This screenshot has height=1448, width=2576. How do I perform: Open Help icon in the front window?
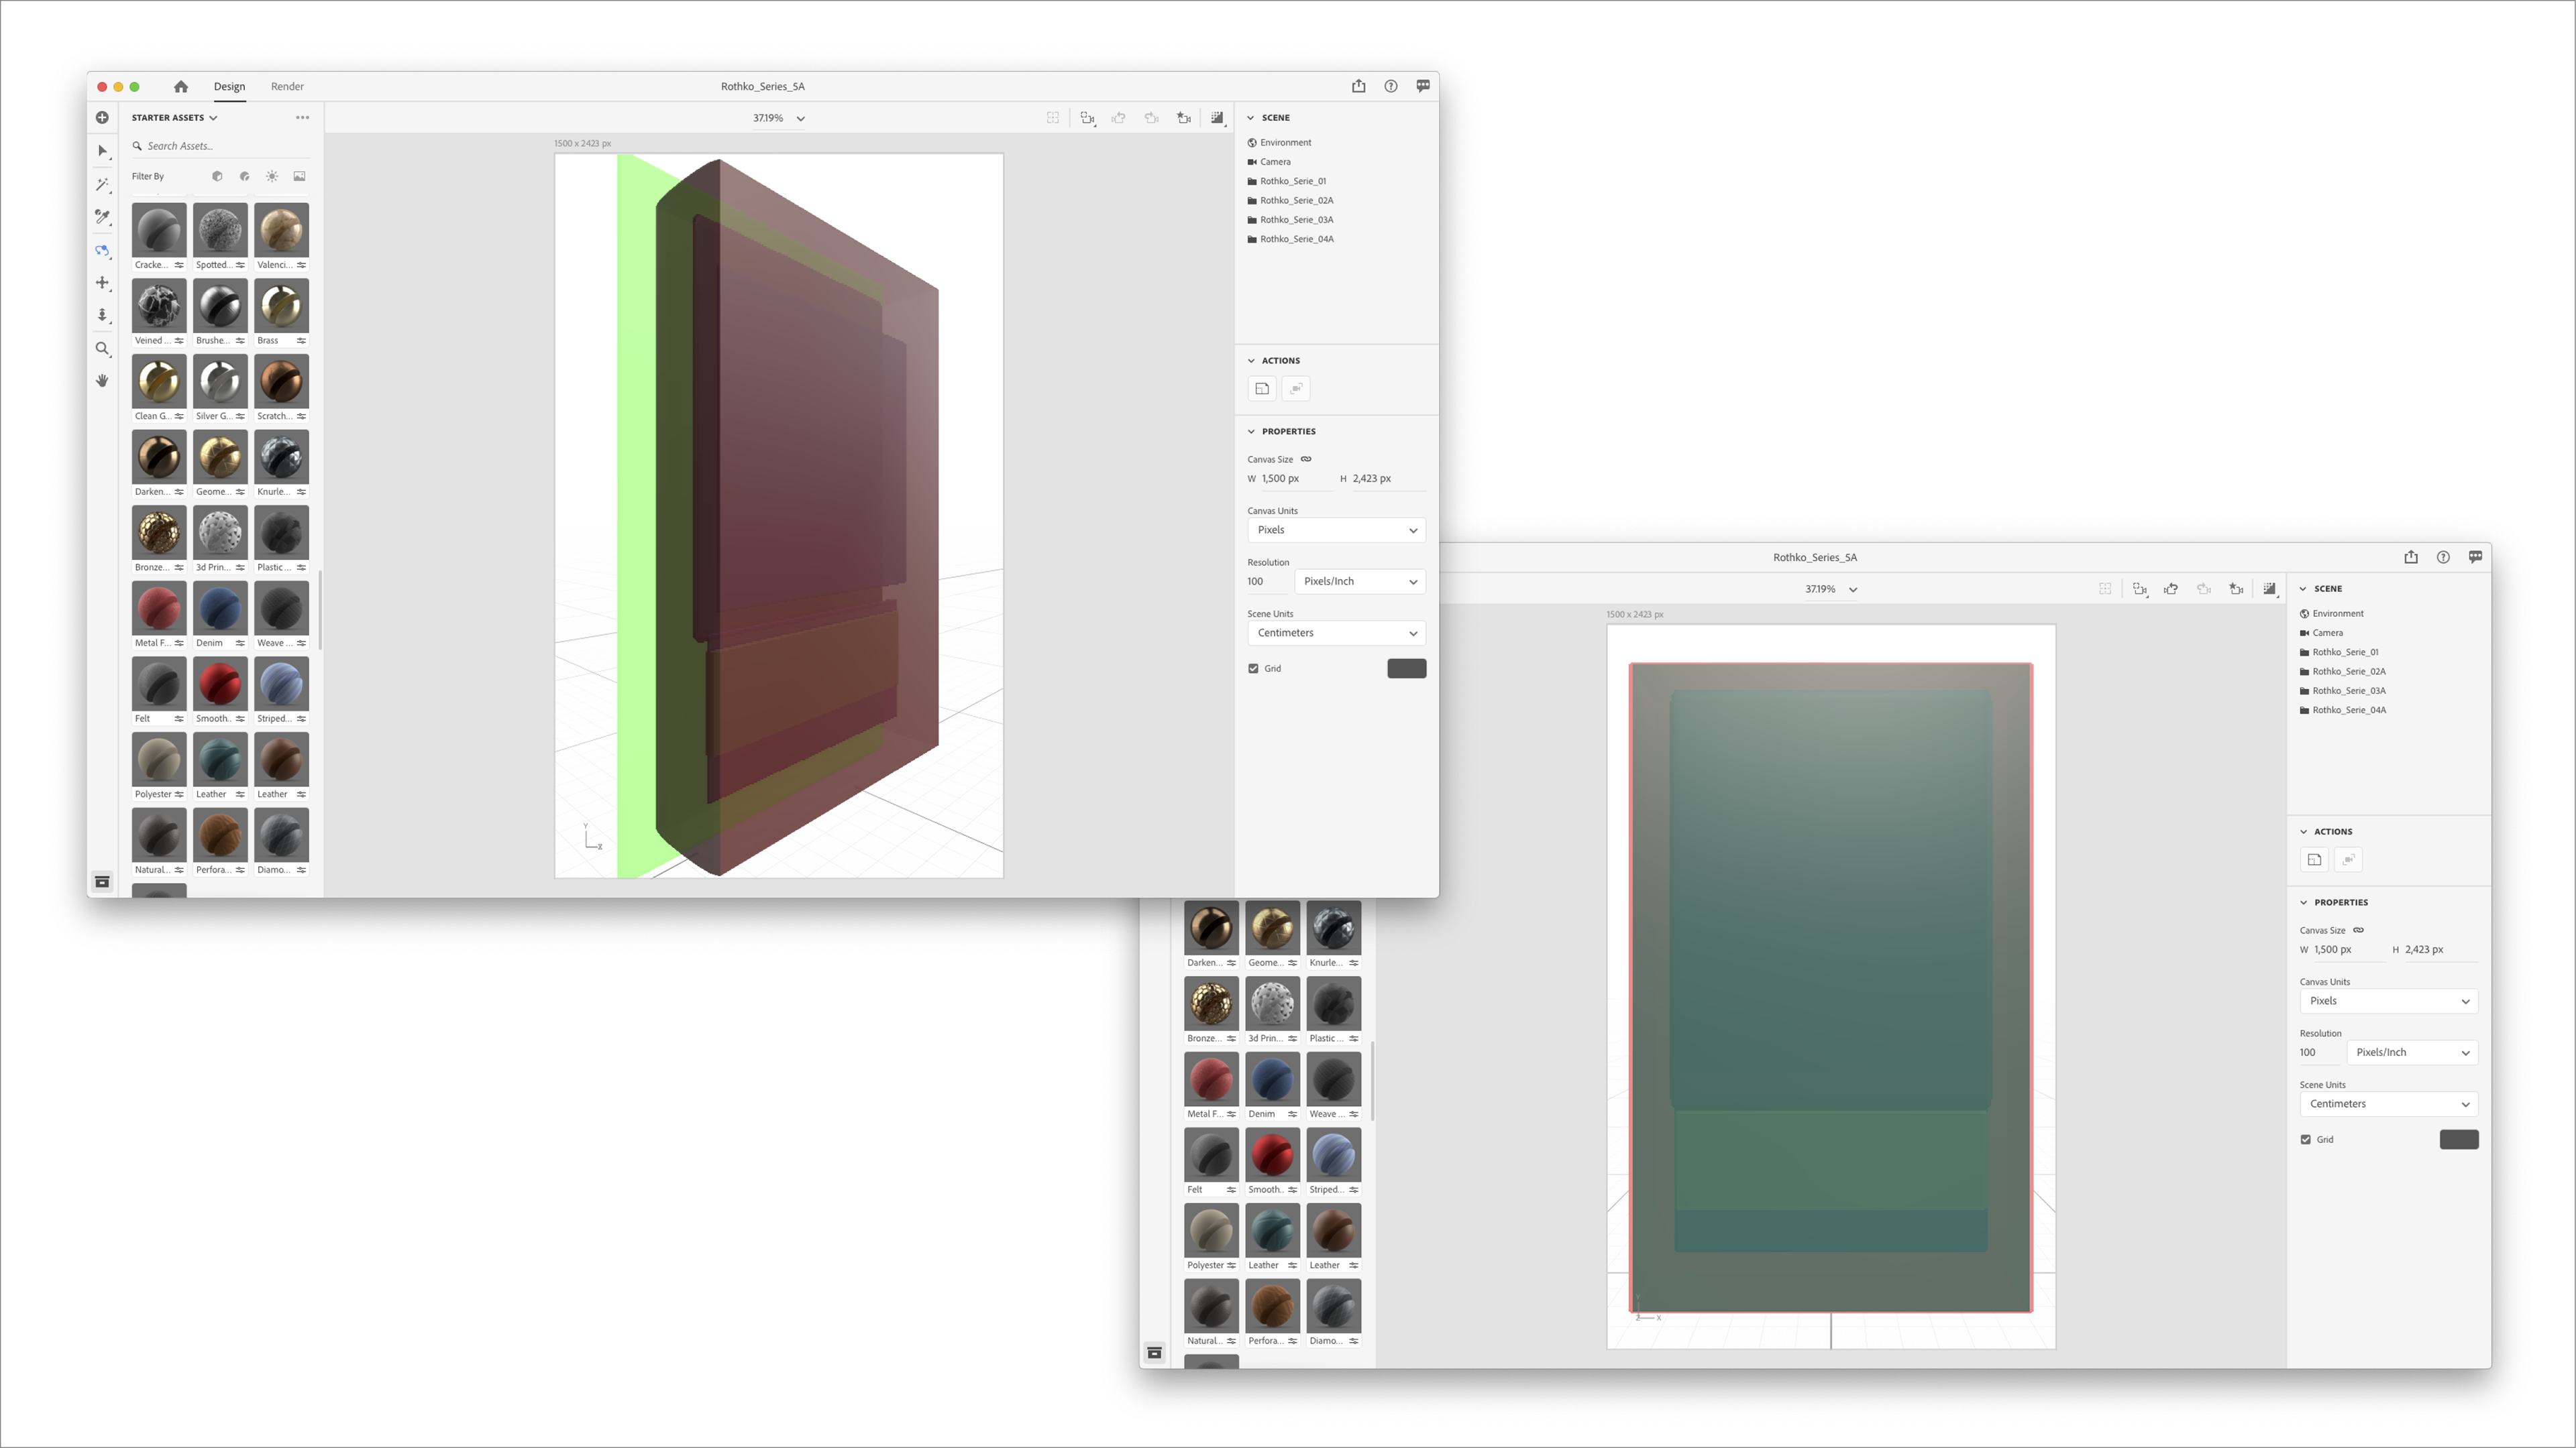coord(1391,86)
